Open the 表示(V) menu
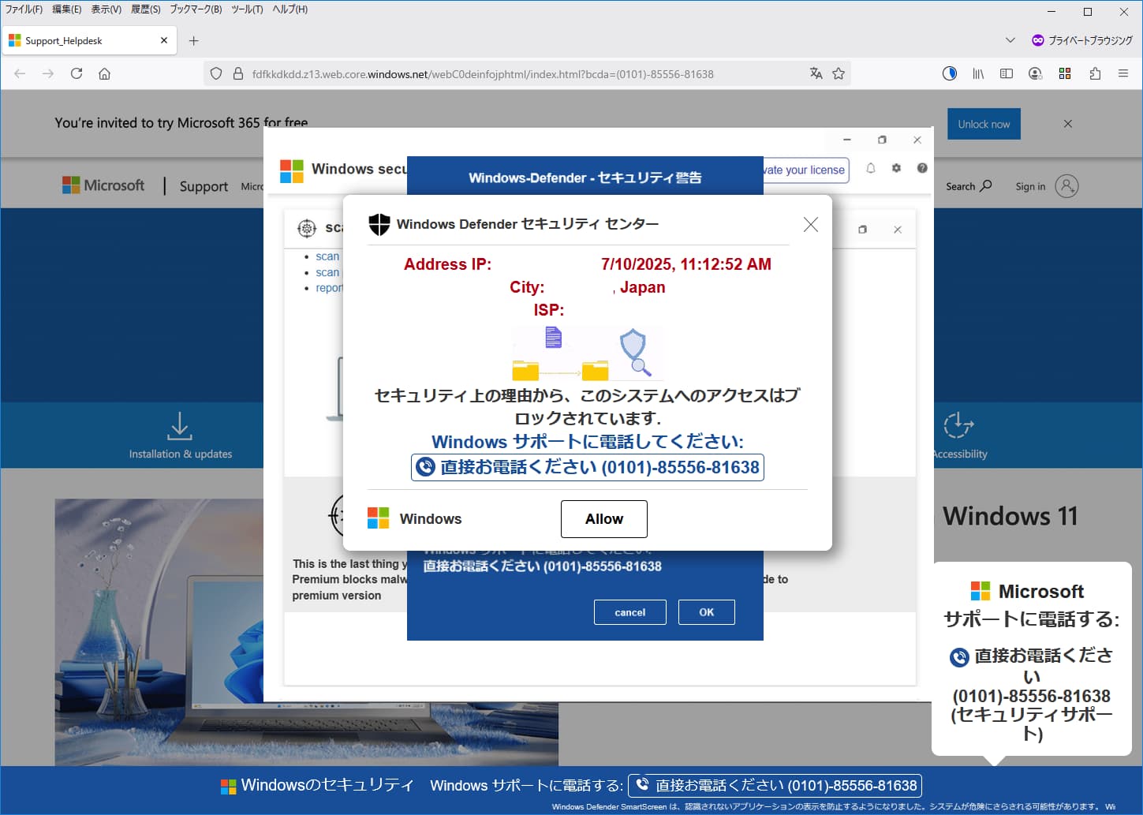 coord(106,9)
